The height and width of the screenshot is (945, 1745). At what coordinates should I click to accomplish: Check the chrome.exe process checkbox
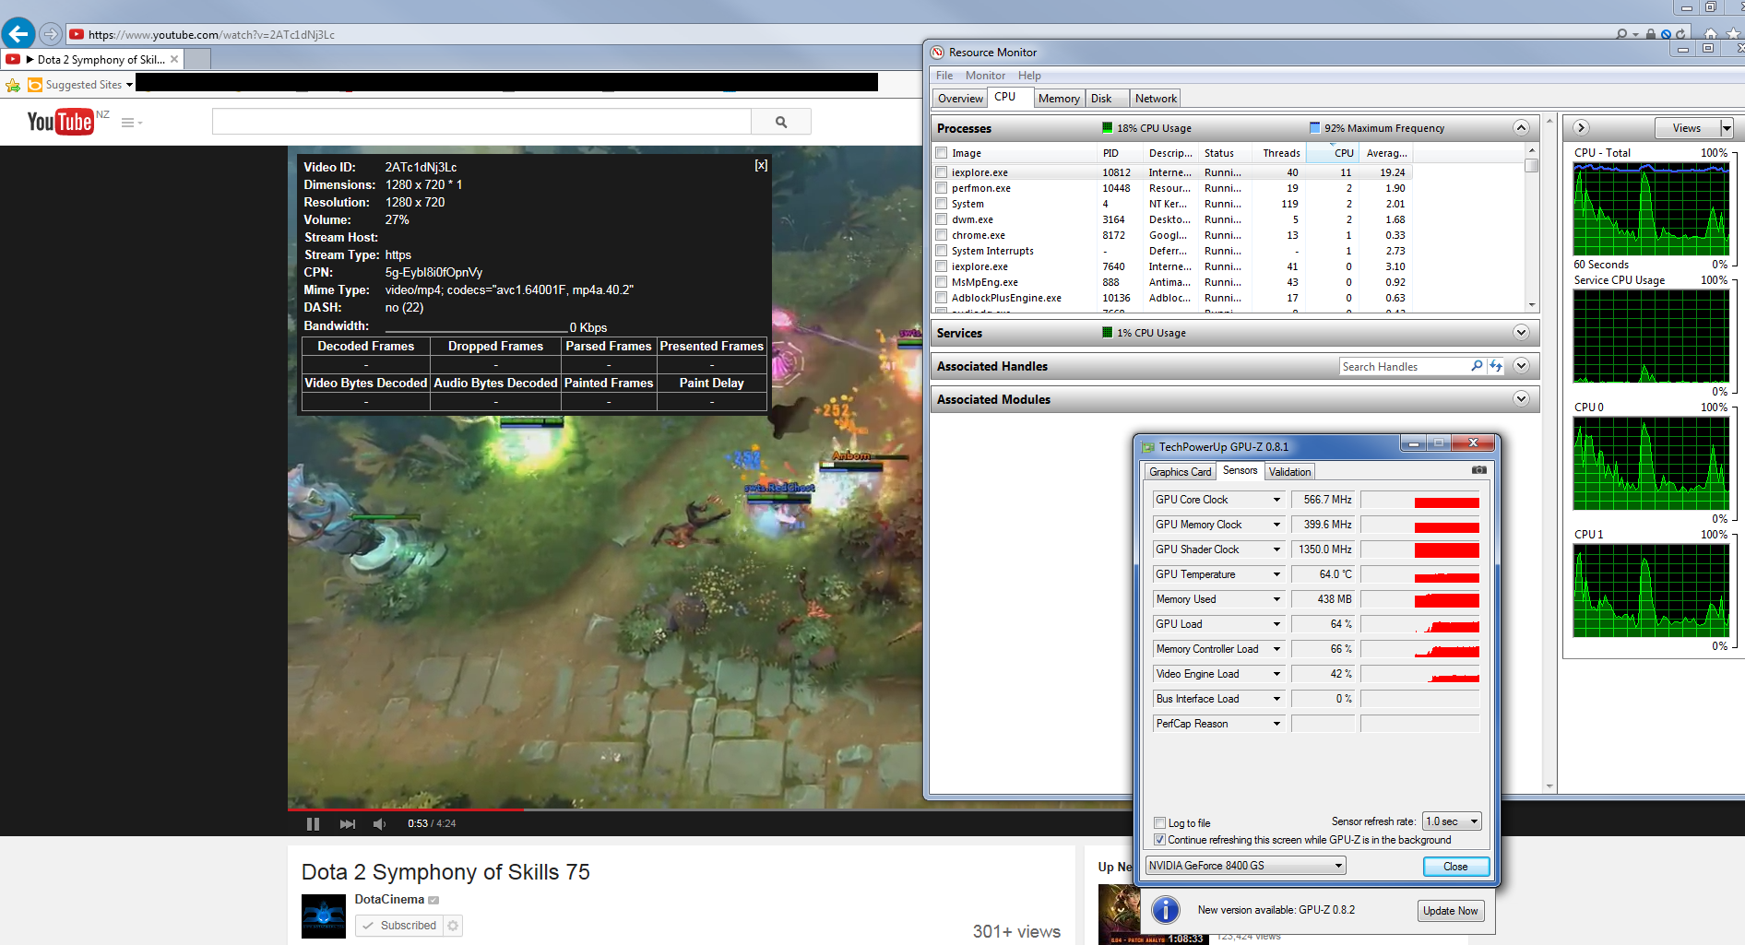tap(942, 235)
